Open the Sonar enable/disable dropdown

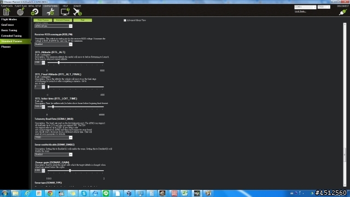[54, 154]
